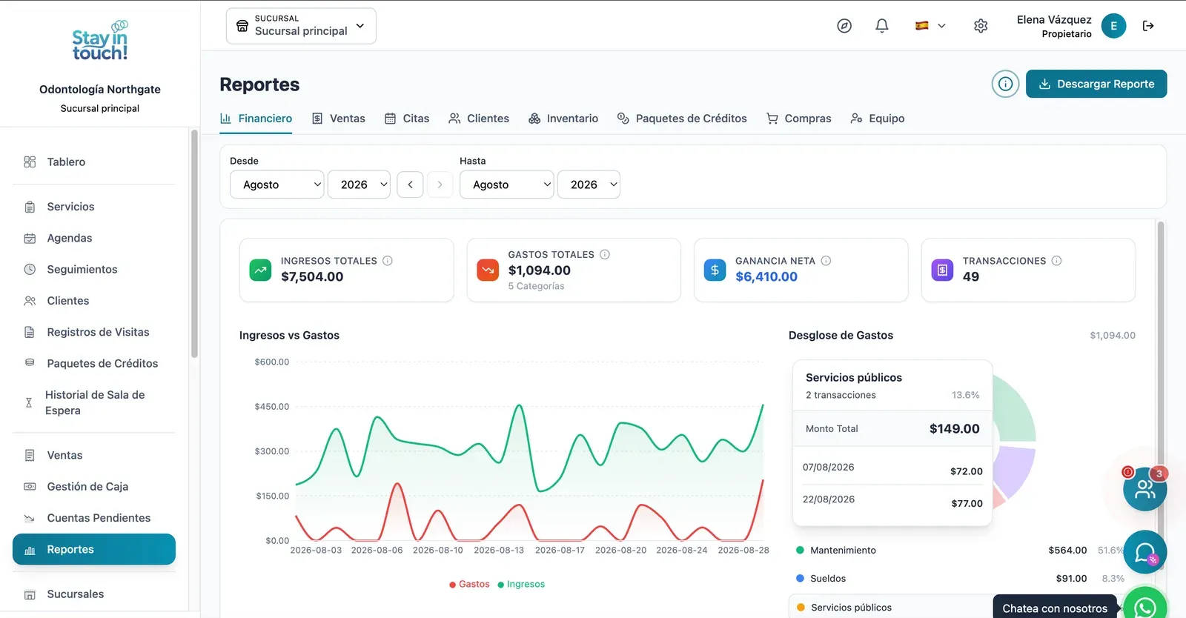Open the Hasta month dropdown
The width and height of the screenshot is (1186, 618).
point(507,185)
